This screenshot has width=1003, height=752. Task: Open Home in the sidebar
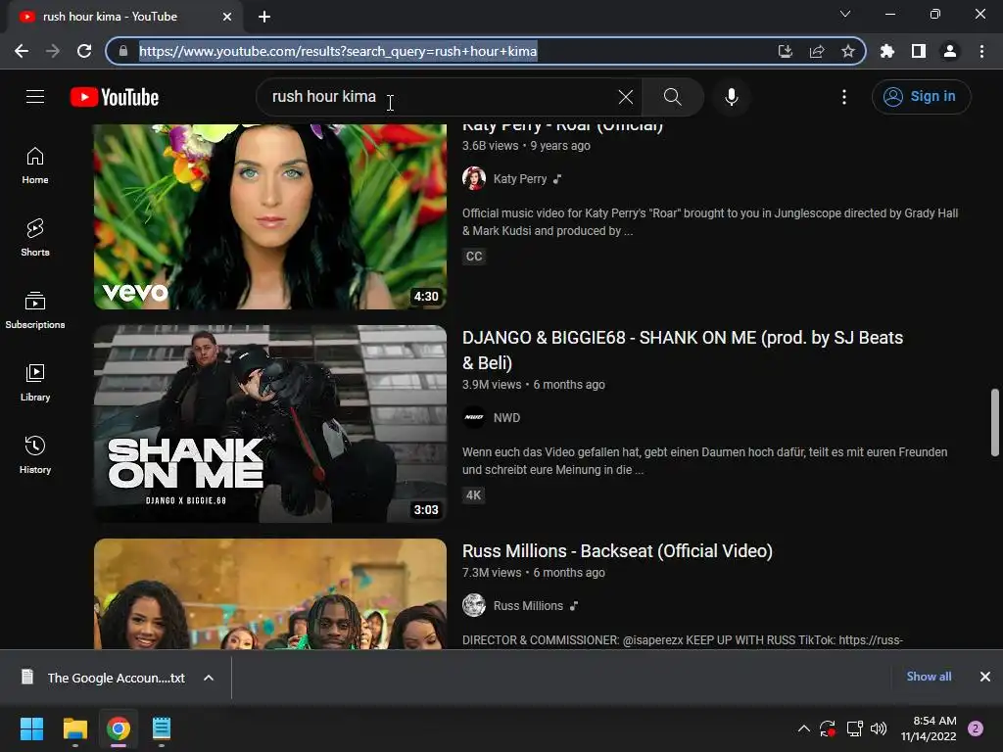[x=35, y=165]
